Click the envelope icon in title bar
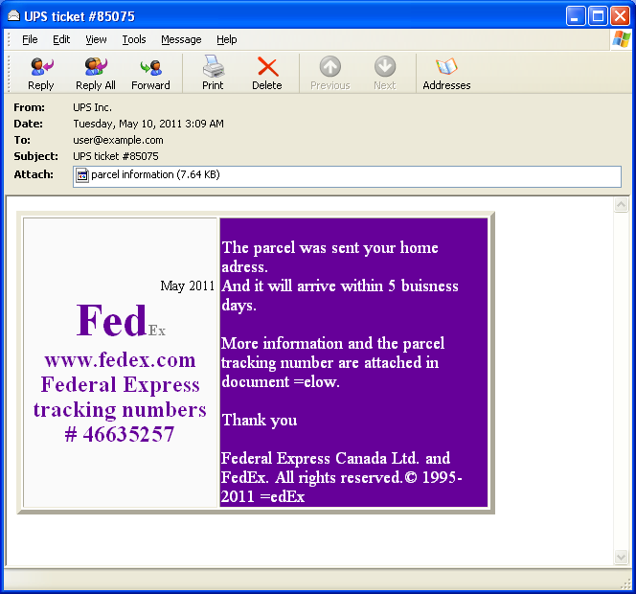 (x=13, y=15)
